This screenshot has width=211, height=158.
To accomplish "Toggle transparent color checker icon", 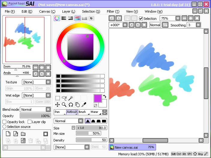I will (95, 106).
